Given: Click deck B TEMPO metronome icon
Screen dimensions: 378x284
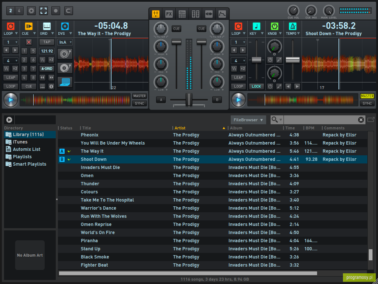Looking at the screenshot, I should coord(293,26).
